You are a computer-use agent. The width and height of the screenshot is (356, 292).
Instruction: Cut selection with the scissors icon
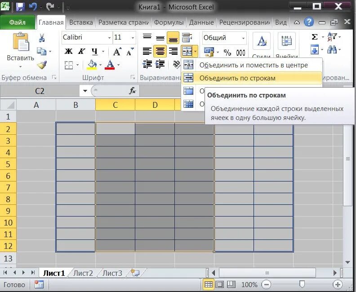tap(42, 38)
